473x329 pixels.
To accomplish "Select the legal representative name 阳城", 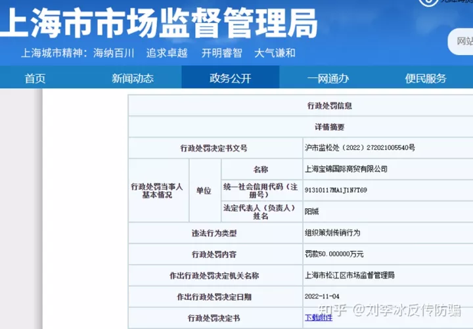I will click(311, 211).
